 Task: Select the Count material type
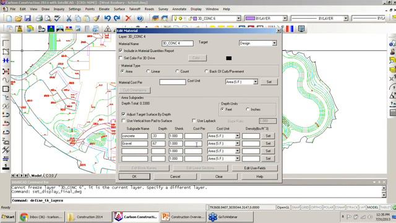178,72
